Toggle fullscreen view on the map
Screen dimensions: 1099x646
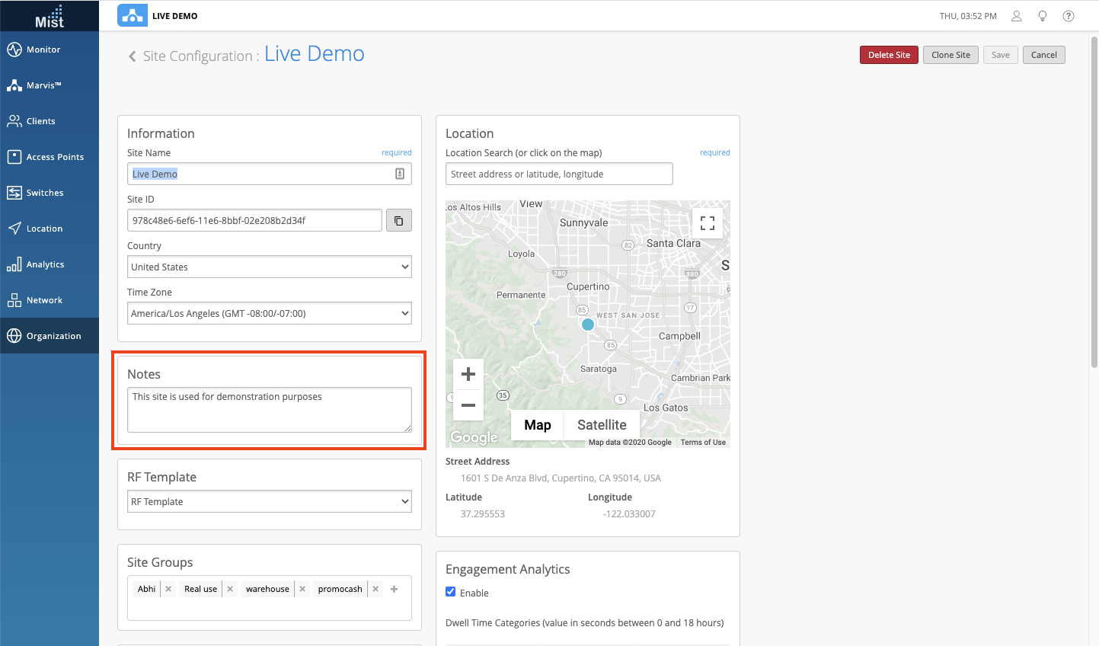707,223
